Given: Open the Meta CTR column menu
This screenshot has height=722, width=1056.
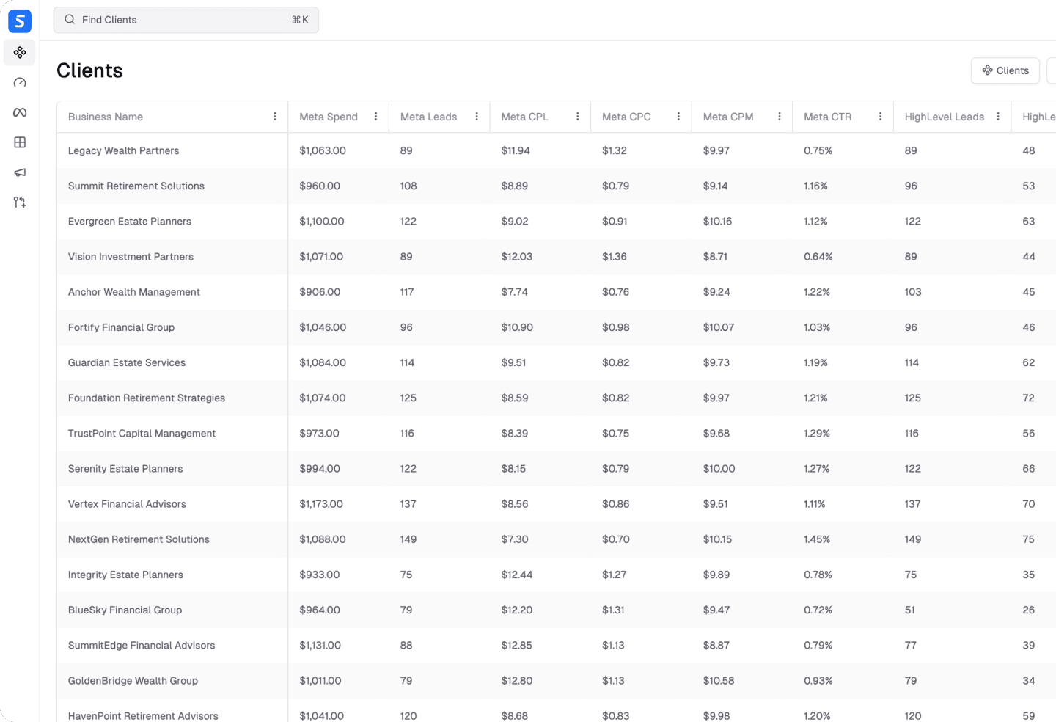Looking at the screenshot, I should 881,116.
